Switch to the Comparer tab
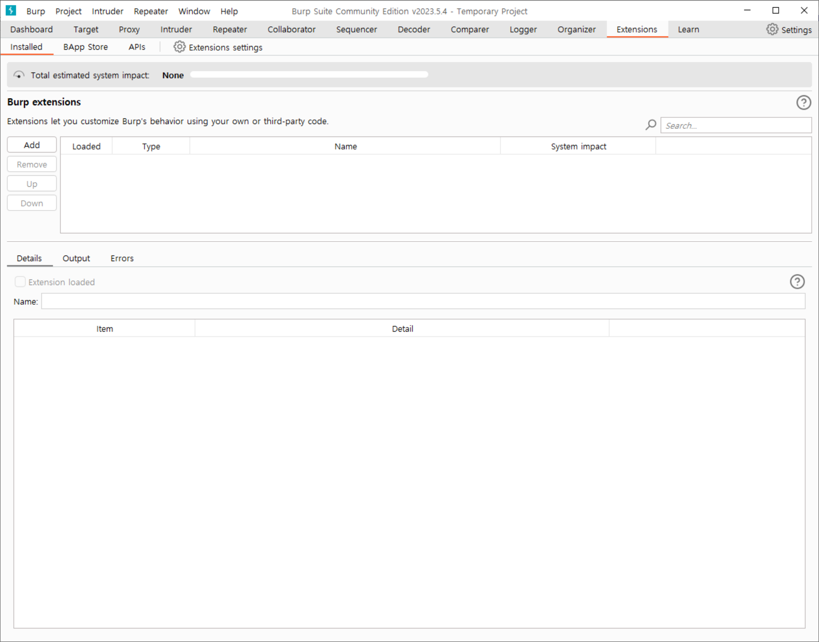819x642 pixels. click(x=470, y=29)
